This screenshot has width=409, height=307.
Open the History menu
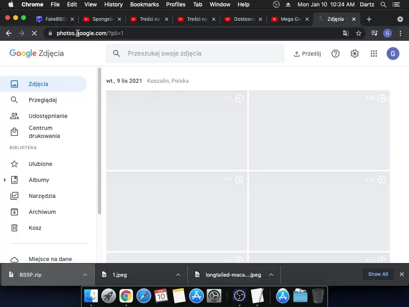point(113,4)
